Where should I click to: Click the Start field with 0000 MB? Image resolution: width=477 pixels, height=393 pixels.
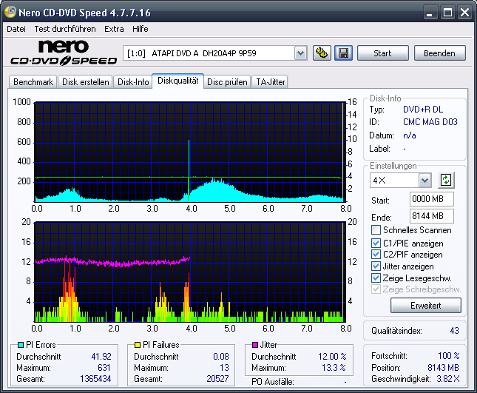click(432, 199)
